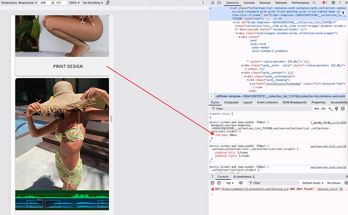348x215 pixels.
Task: Toggle the :hov element state panel
Action: 317,109
